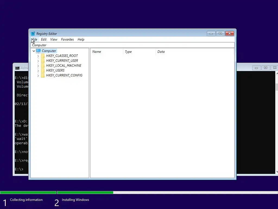Maximize the Command Prompt window

click(266, 68)
